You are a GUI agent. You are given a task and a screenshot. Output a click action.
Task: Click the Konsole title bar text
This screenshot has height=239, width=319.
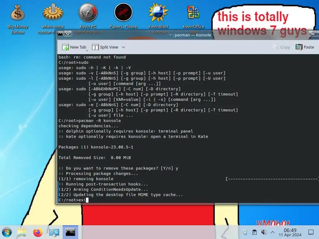(x=190, y=35)
